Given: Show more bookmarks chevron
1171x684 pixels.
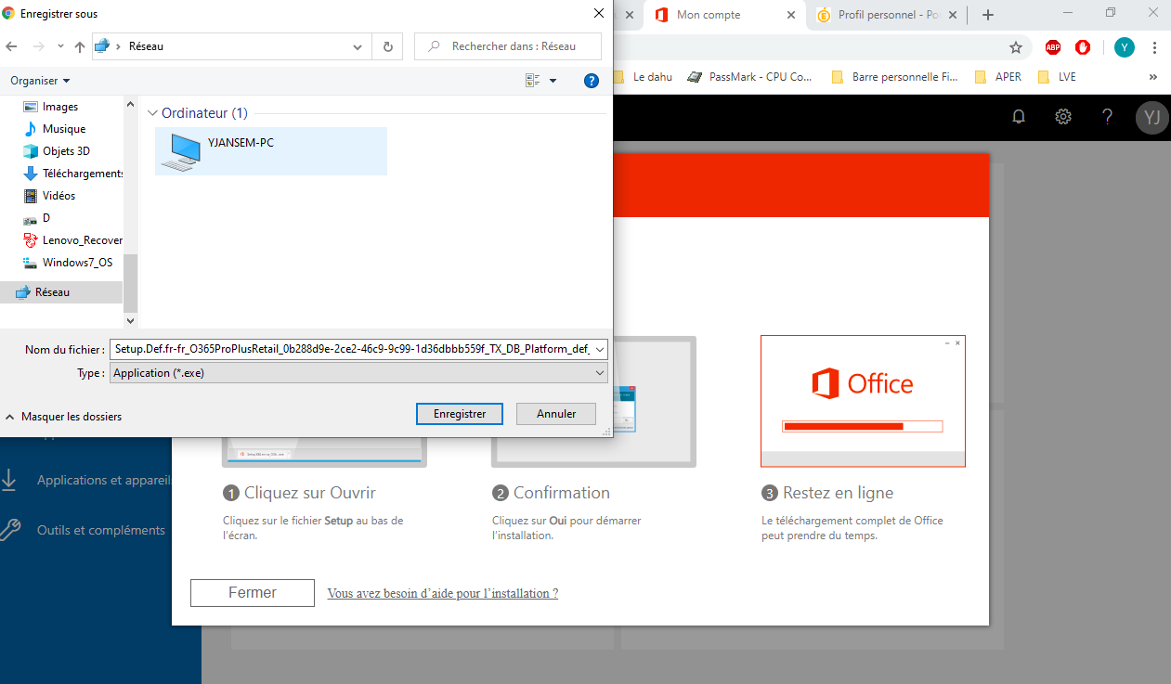Looking at the screenshot, I should pos(1153,77).
